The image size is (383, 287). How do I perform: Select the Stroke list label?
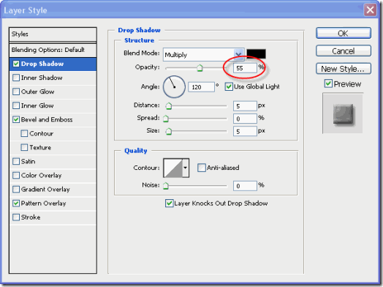click(31, 217)
